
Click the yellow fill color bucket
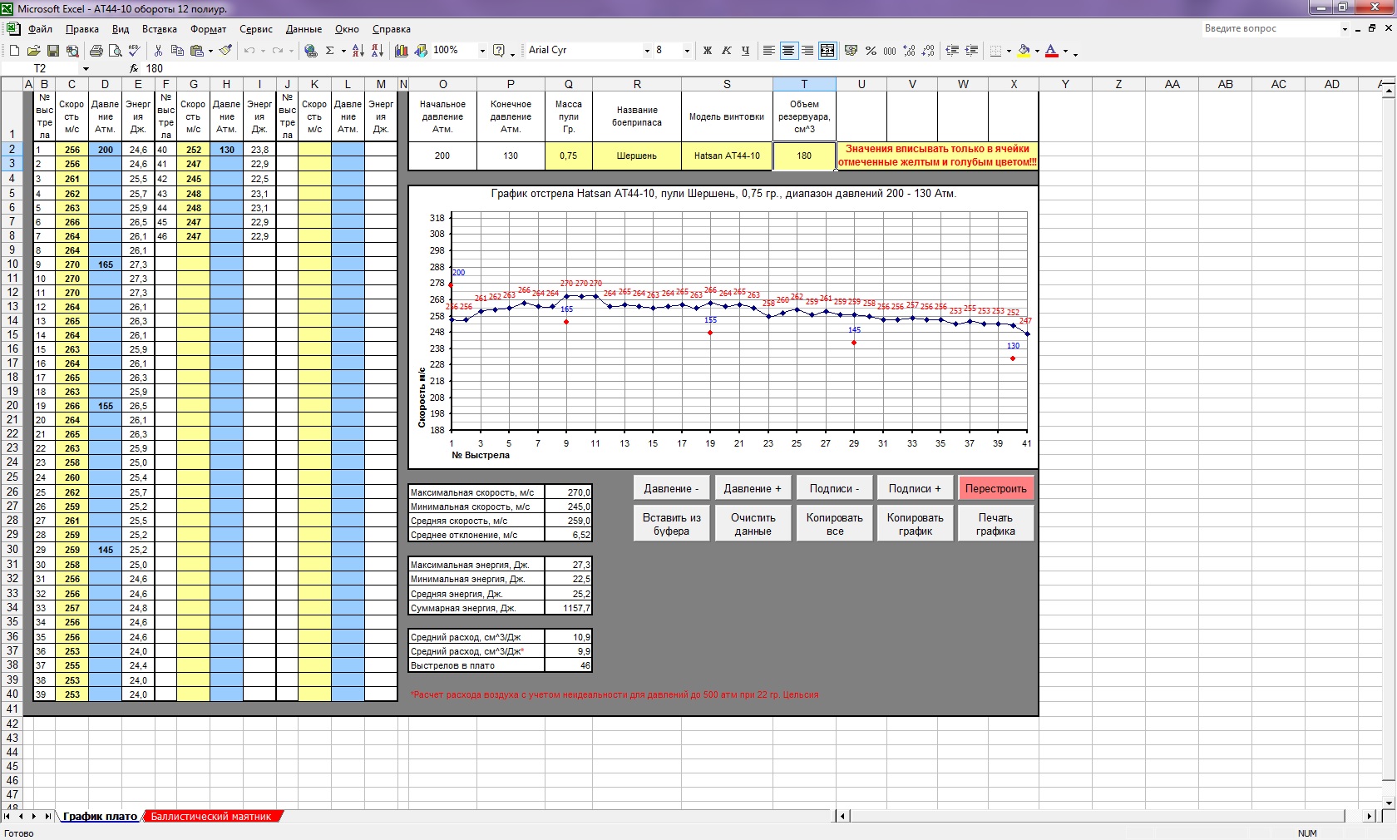click(x=1024, y=51)
